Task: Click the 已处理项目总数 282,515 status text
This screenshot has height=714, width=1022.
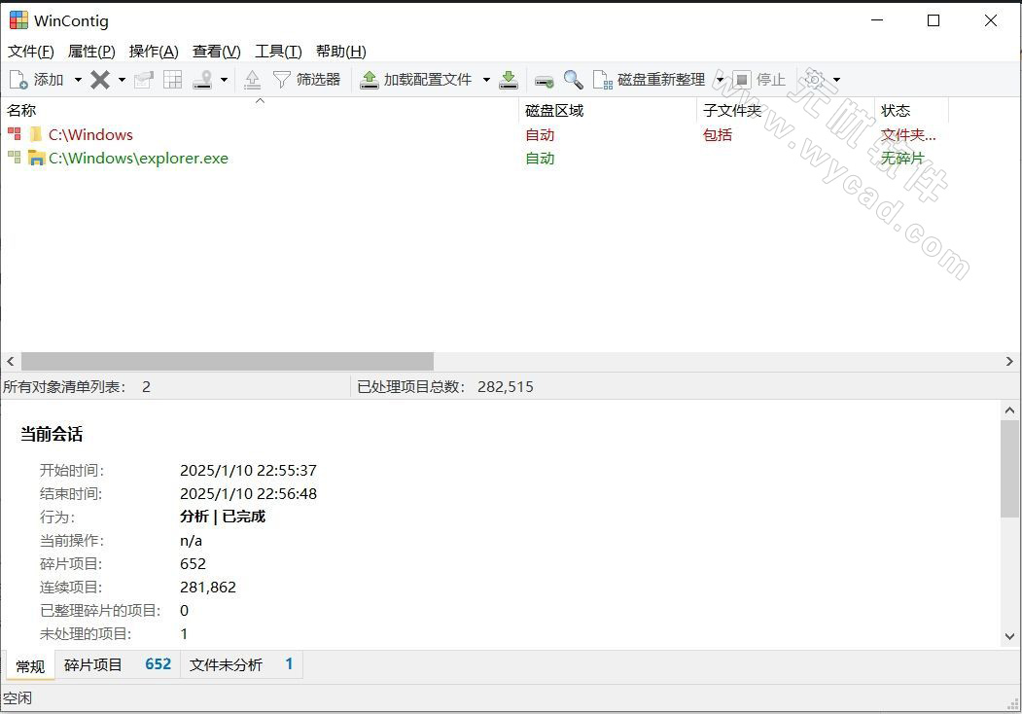Action: tap(445, 386)
